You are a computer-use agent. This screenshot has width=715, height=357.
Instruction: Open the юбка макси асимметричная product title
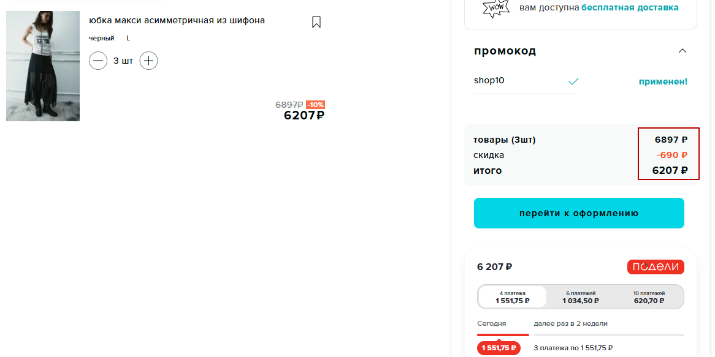[x=177, y=20]
